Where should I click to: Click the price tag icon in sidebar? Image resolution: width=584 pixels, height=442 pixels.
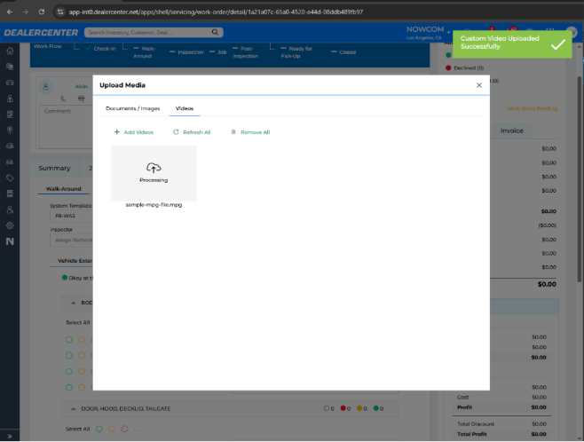point(10,178)
